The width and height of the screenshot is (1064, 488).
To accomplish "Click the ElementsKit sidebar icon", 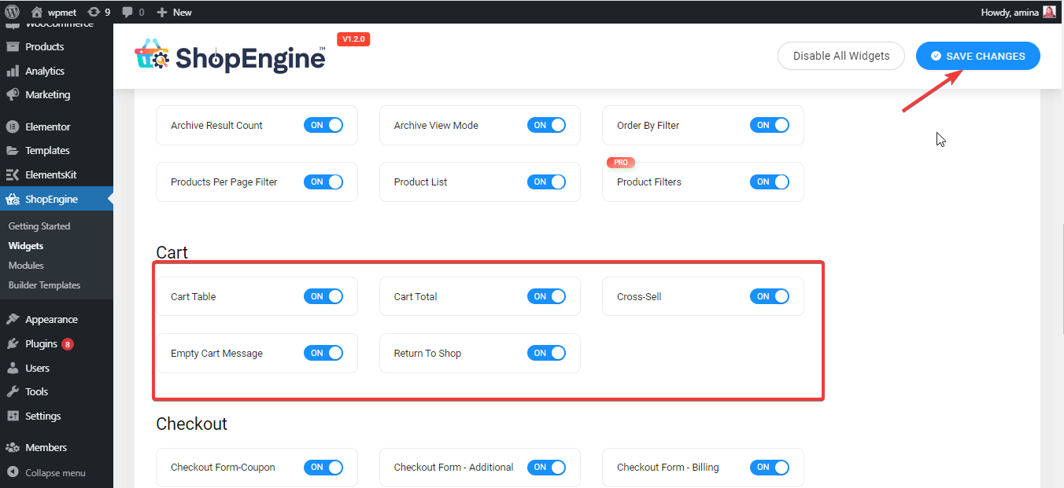I will (13, 174).
